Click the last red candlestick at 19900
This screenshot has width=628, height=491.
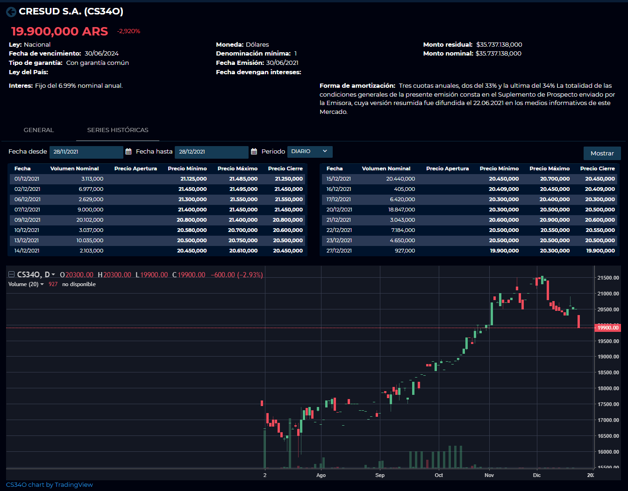coord(578,321)
